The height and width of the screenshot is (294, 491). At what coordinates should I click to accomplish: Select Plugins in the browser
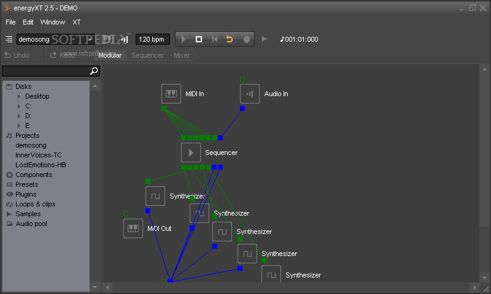coord(26,194)
